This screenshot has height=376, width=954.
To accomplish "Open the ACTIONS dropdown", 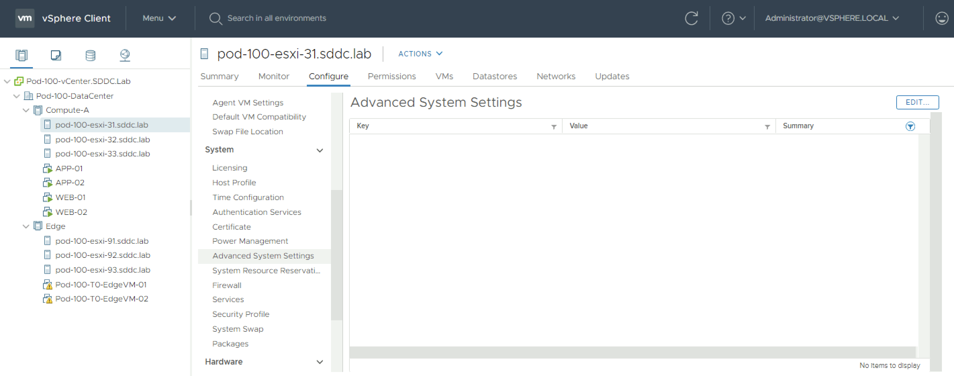I will point(420,54).
